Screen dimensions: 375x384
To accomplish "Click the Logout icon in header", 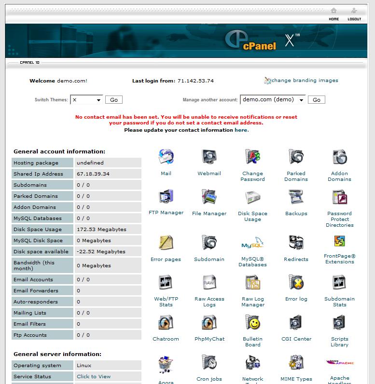I will click(x=354, y=11).
